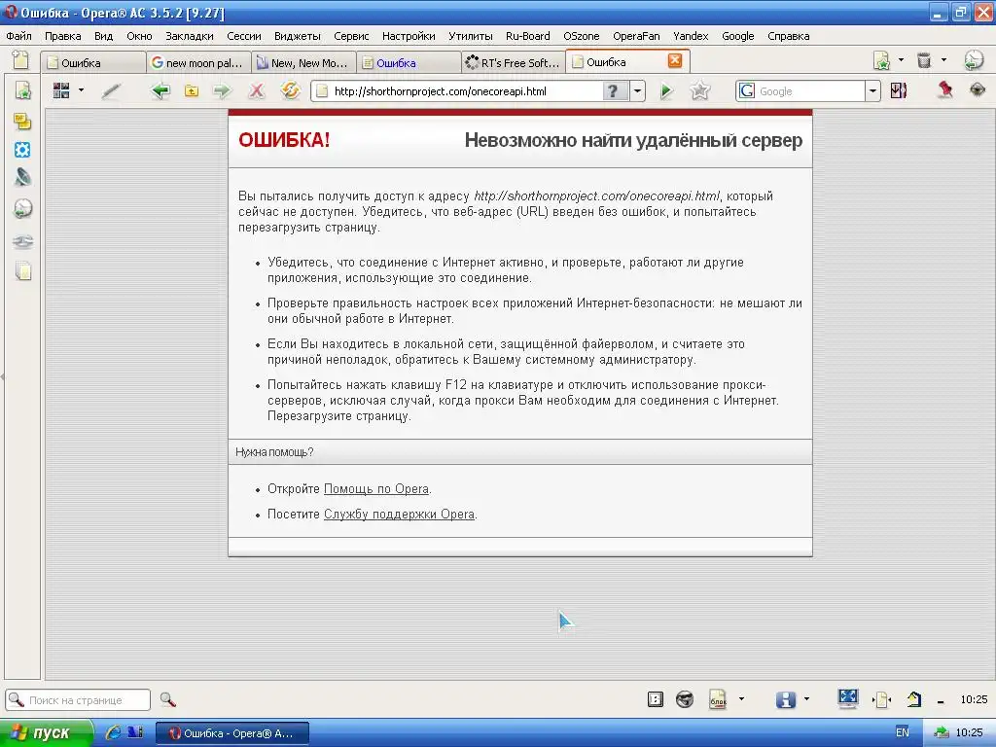Open the satellite dish panel icon

click(23, 177)
